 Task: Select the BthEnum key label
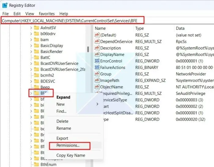(x=48, y=165)
